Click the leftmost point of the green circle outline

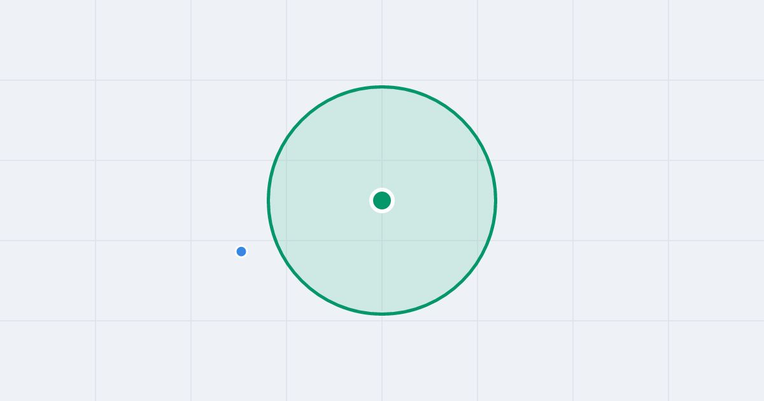point(269,200)
